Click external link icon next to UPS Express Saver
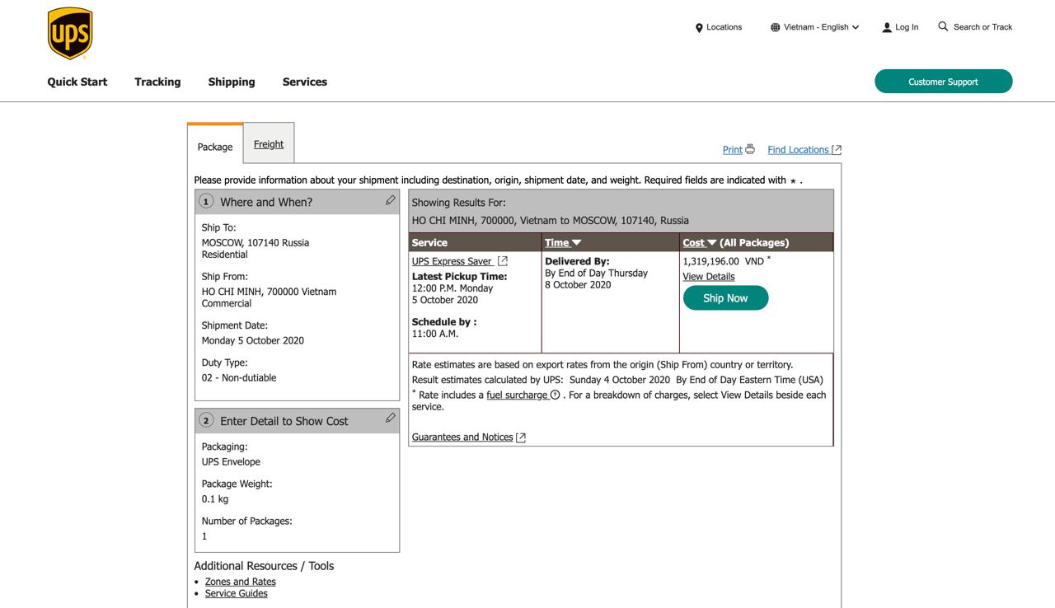 (x=502, y=261)
